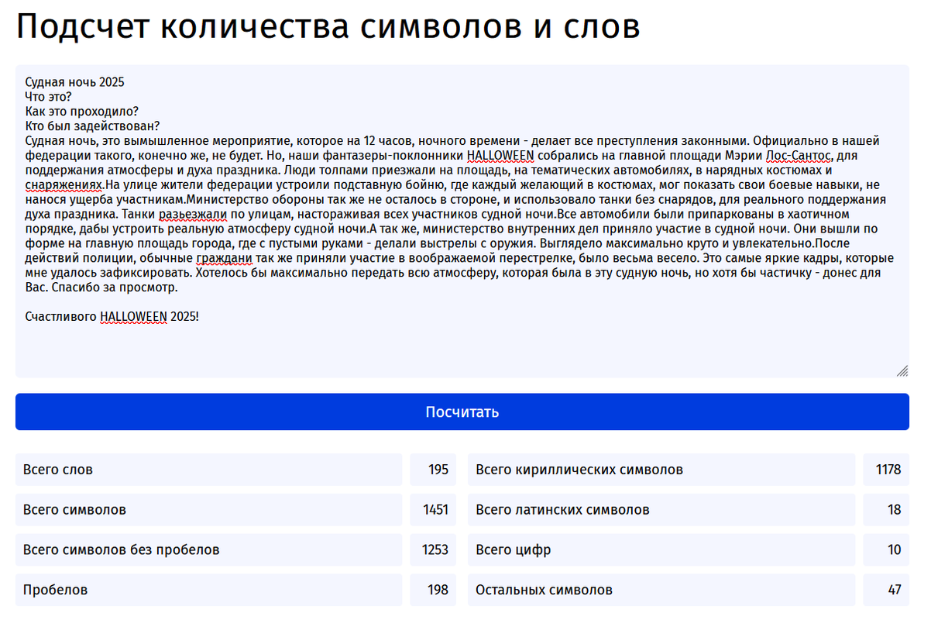Image resolution: width=931 pixels, height=620 pixels.
Task: Click the label Всего цифр
Action: tap(514, 549)
